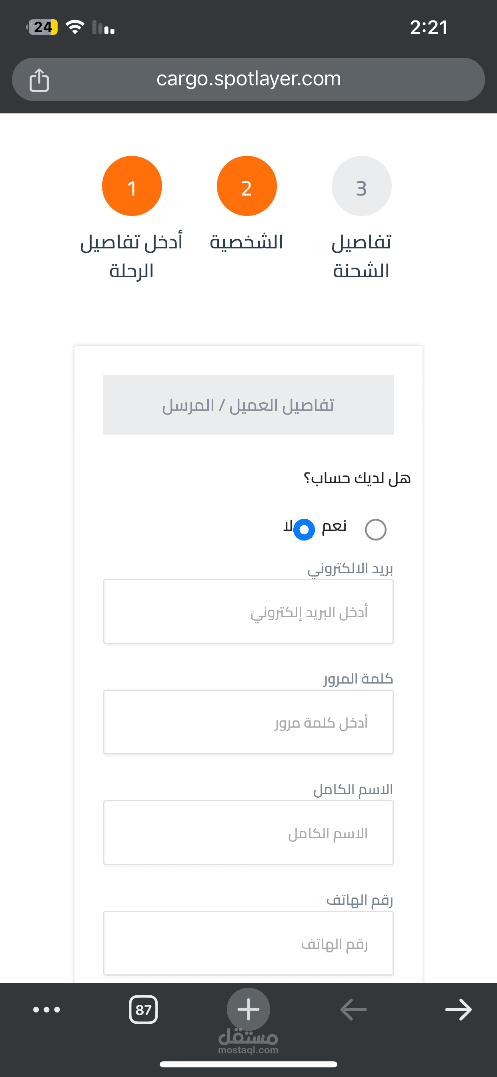This screenshot has width=497, height=1077.
Task: Focus the بريد الالكتروني email field
Action: coord(248,611)
